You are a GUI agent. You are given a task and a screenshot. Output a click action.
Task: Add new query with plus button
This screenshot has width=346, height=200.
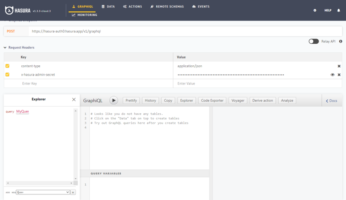73,192
